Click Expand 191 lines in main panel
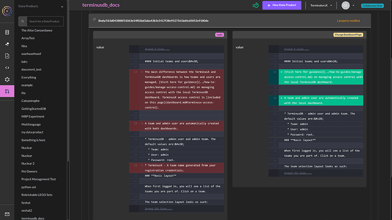 pos(158,209)
